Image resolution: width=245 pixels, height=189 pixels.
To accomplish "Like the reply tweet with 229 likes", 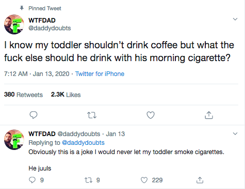I will click(144, 180).
